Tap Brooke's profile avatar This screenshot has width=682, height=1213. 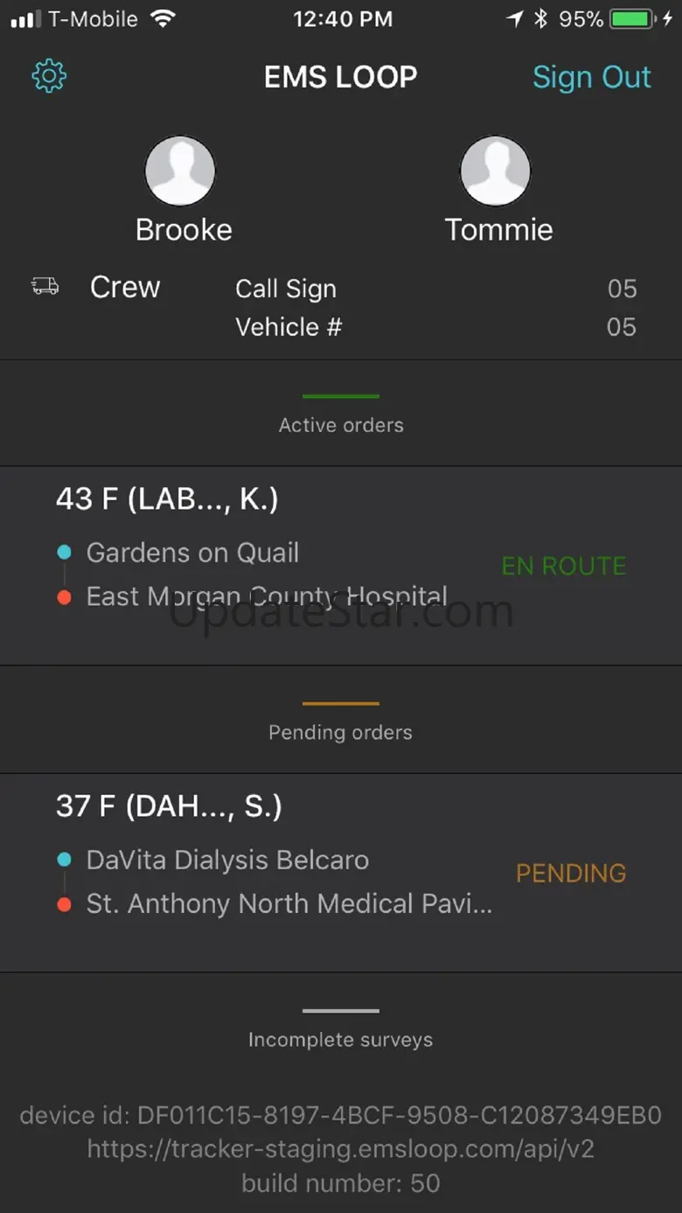(x=180, y=171)
